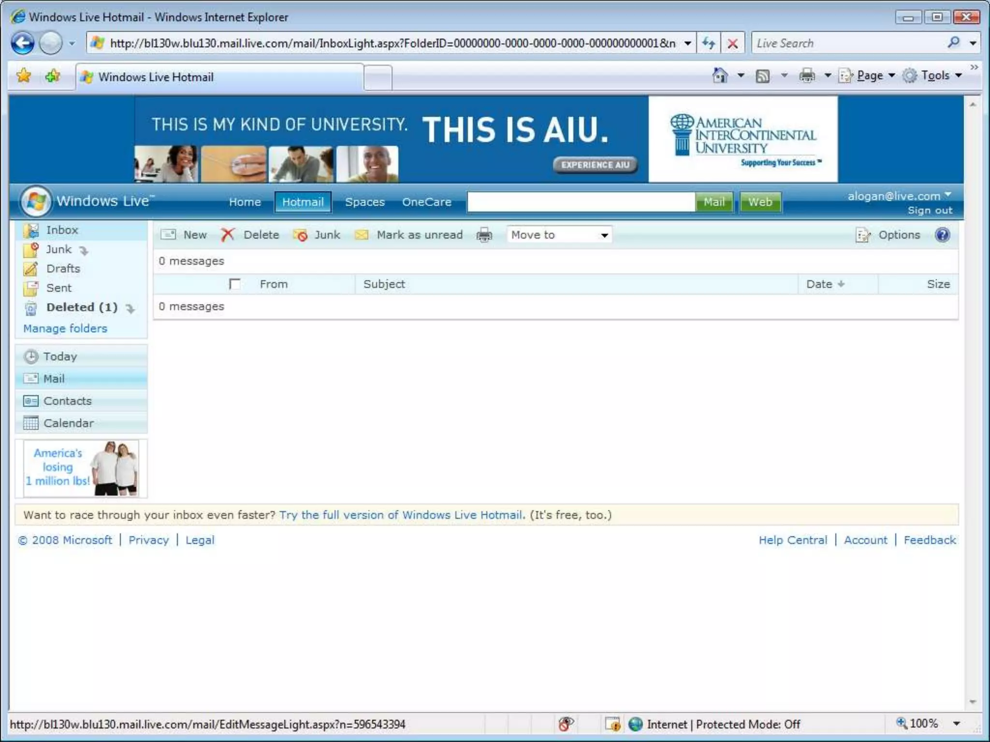Open the Feedback footer link
The width and height of the screenshot is (990, 742).
coord(930,540)
